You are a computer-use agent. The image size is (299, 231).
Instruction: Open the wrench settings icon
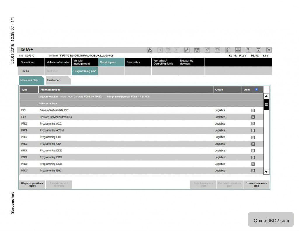(186, 50)
